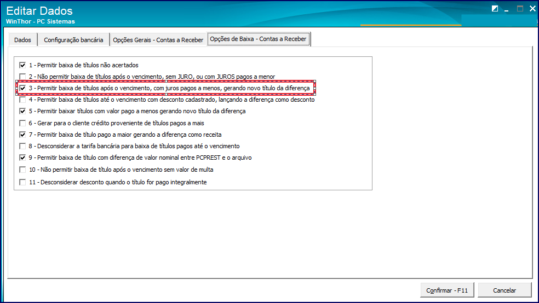This screenshot has width=539, height=303.
Task: Maximize the Editar Dados window
Action: pyautogui.click(x=520, y=9)
